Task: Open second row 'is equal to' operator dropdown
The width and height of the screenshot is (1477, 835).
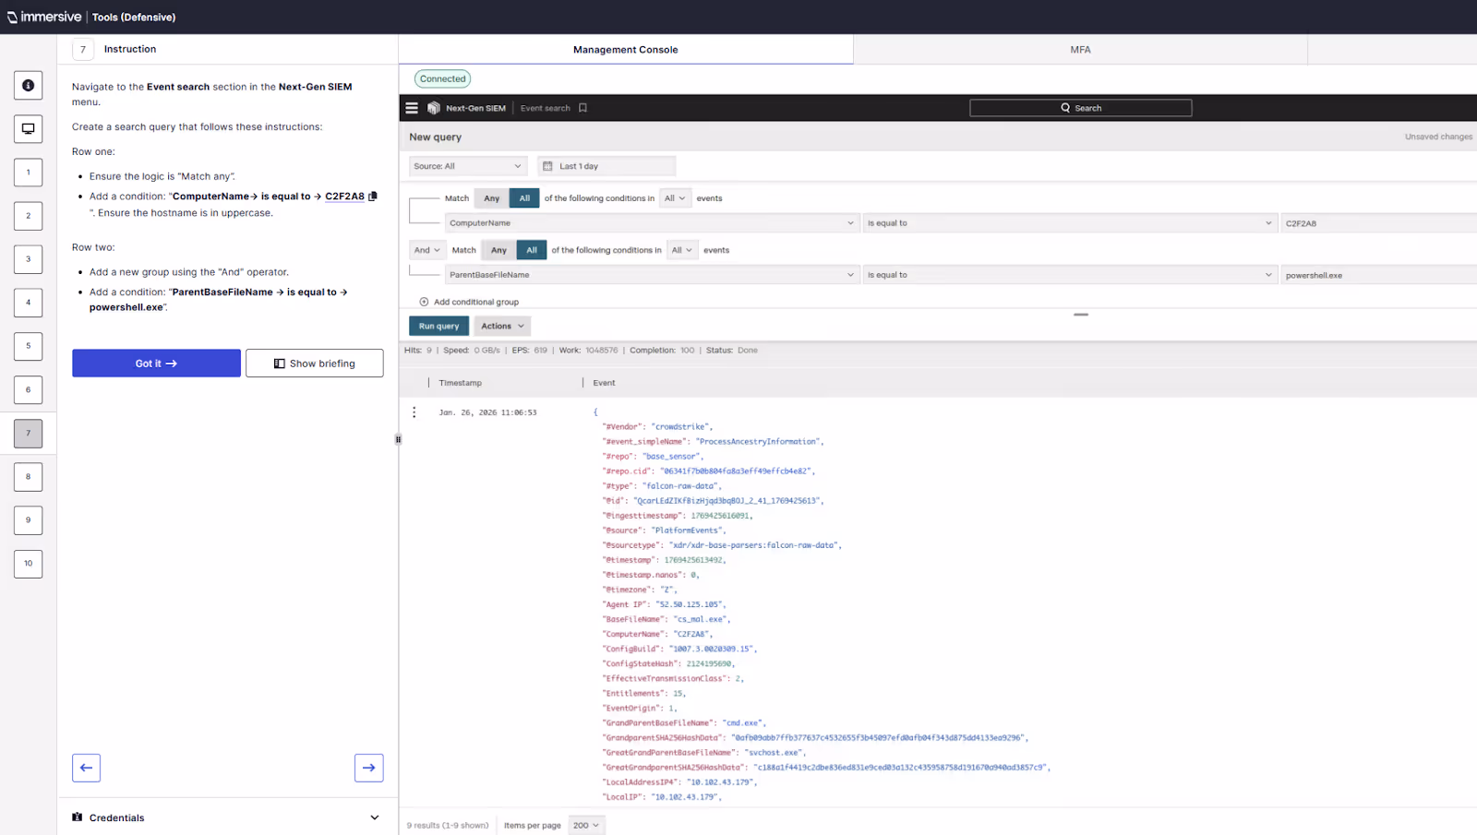Action: click(1070, 275)
